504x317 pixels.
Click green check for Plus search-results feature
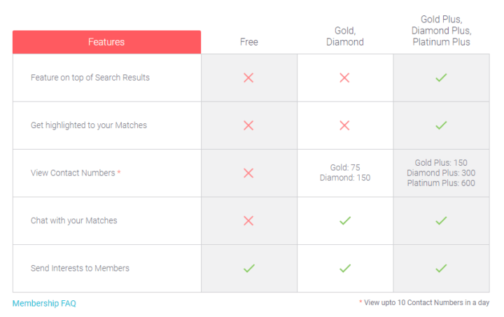pos(441,78)
